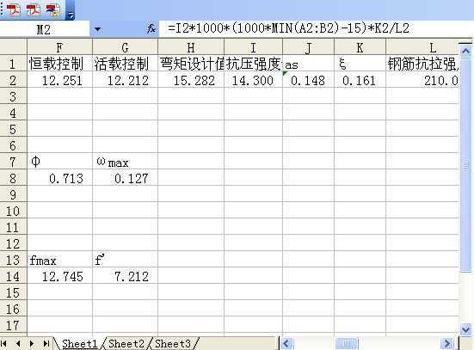Select row 8 header
Image resolution: width=474 pixels, height=350 pixels.
click(x=13, y=178)
